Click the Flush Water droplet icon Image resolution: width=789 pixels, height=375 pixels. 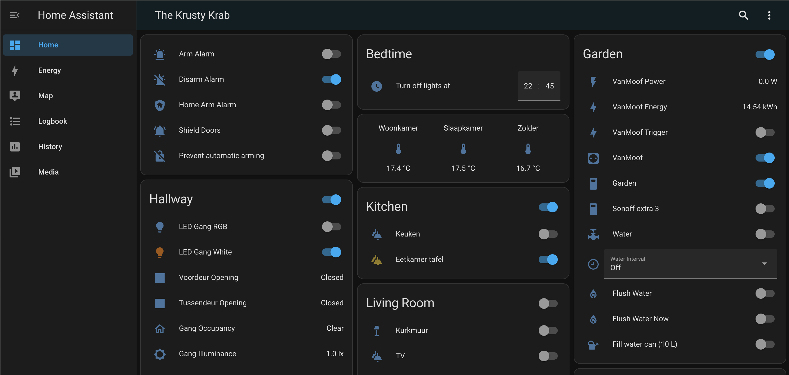pos(593,293)
